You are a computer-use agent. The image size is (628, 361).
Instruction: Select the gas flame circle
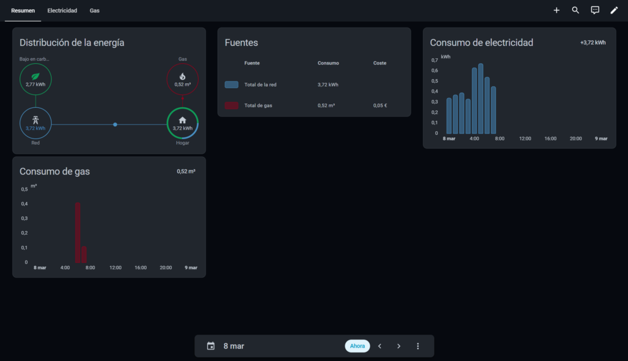(182, 79)
